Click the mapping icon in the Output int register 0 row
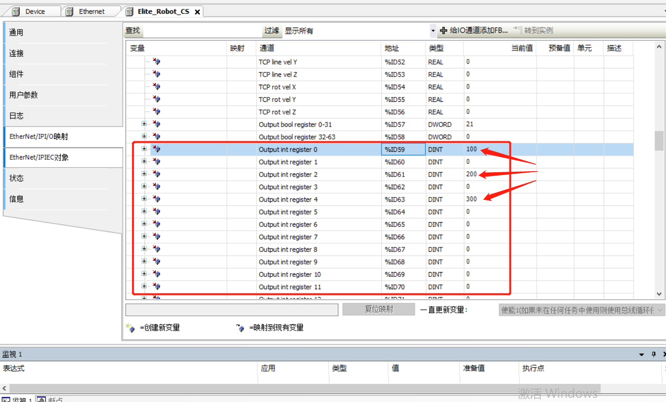The height and width of the screenshot is (402, 666). click(x=157, y=149)
